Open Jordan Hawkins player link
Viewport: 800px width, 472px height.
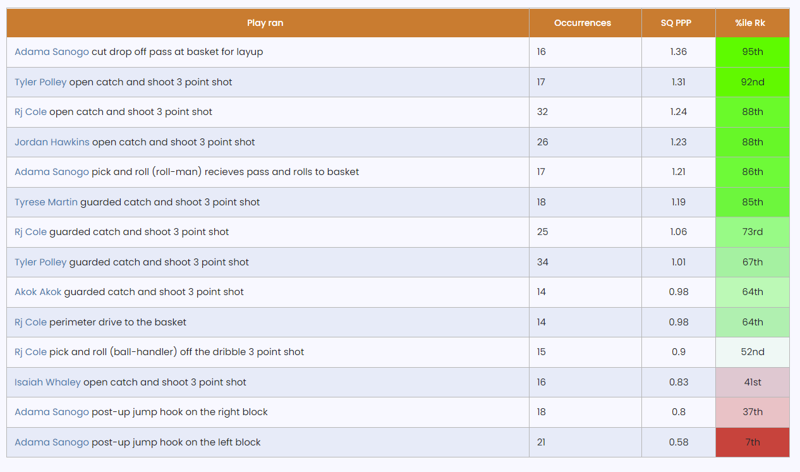pos(52,142)
